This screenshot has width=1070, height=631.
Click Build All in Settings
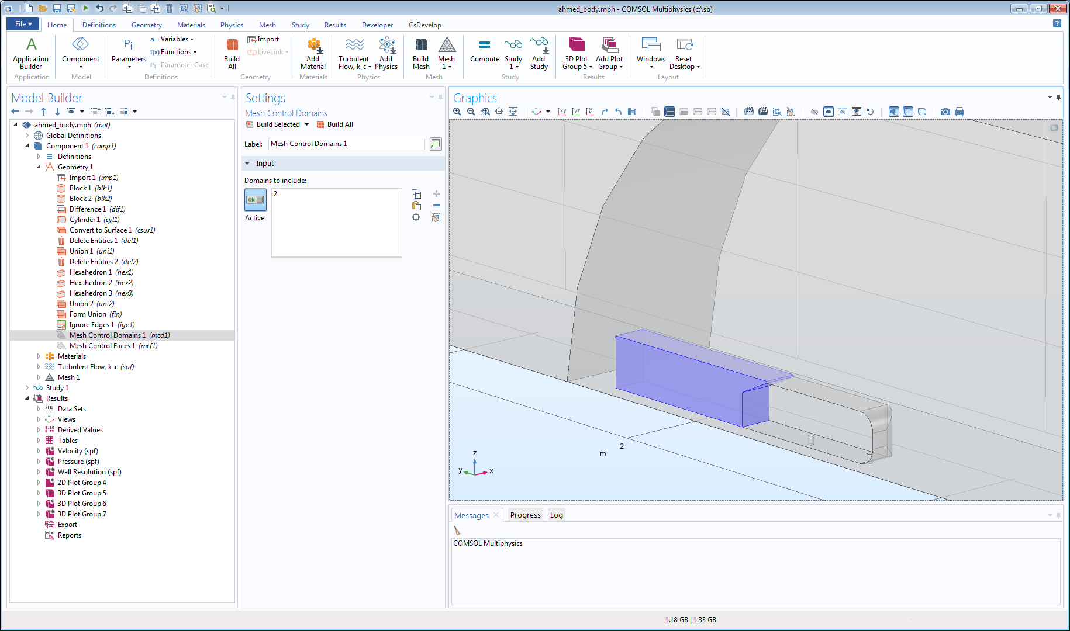point(335,124)
